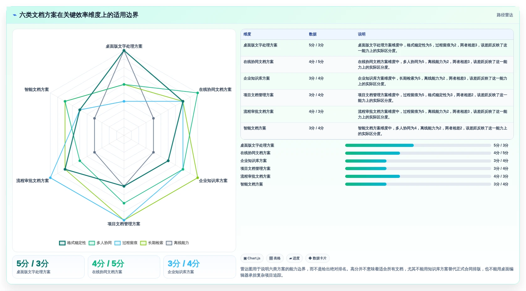Click the 表格 tag
This screenshot has width=526, height=291.
(275, 258)
